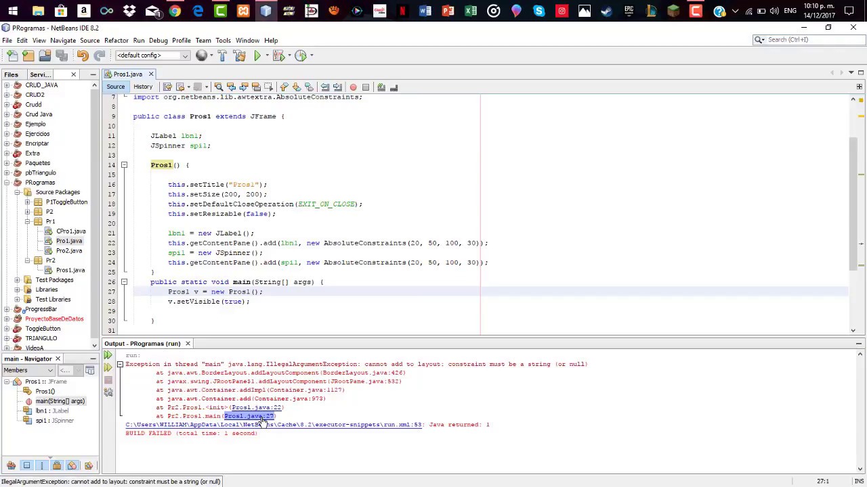Collapse the Pros1 constructor code fold
This screenshot has height=487, width=867.
pos(124,165)
